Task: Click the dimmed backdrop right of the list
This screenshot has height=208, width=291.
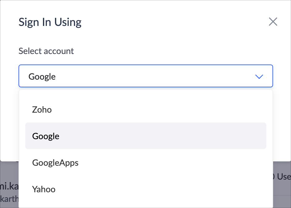Action: 282,191
